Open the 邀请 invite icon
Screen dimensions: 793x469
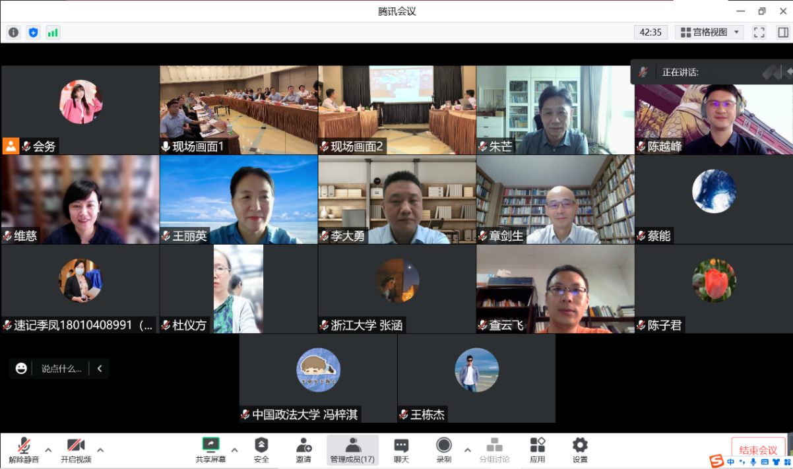point(303,450)
